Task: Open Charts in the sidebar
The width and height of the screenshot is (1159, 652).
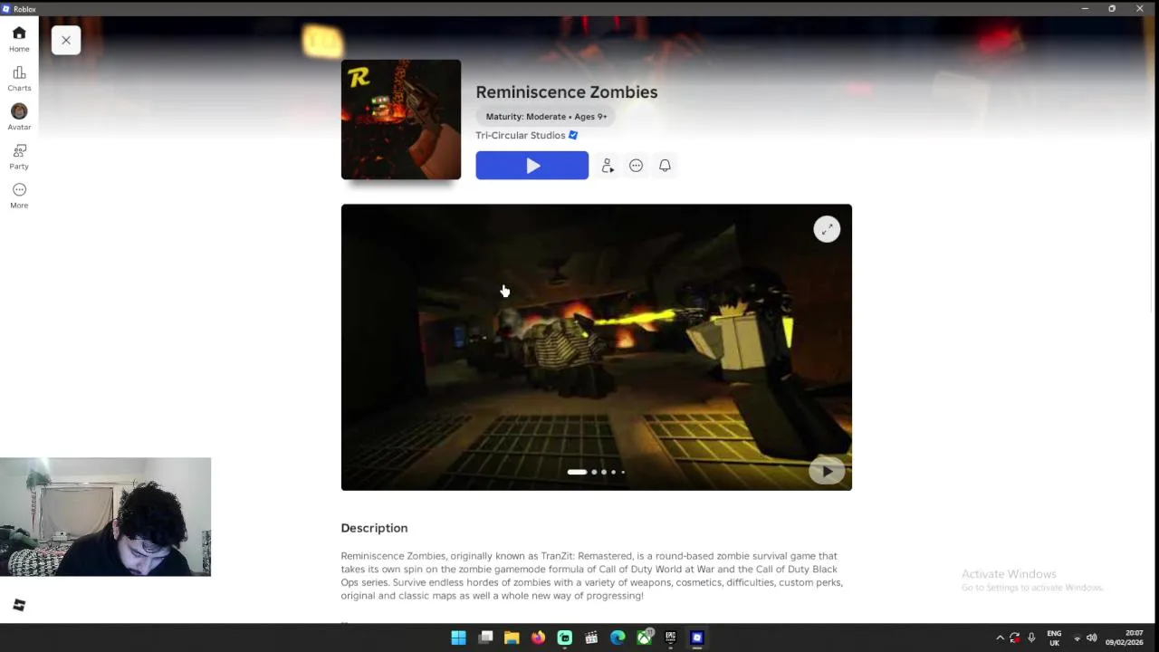Action: [19, 79]
